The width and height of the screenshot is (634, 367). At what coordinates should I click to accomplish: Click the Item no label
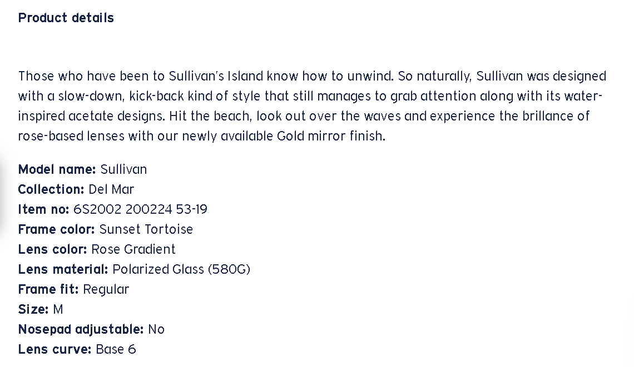click(x=43, y=209)
